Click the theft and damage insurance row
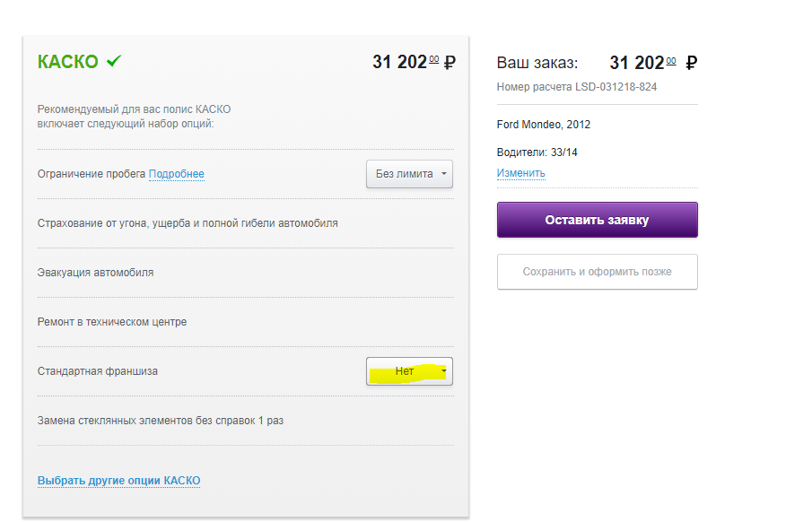Screen dimensions: 812x522 pos(188,223)
